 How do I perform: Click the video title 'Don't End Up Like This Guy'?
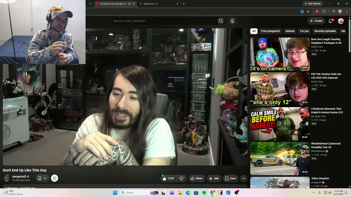(25, 170)
